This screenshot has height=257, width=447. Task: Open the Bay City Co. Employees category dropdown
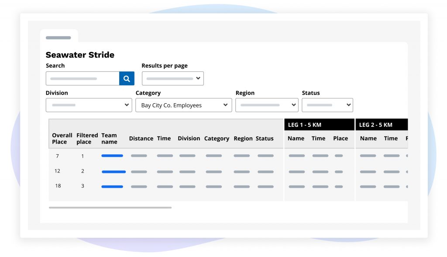[183, 105]
